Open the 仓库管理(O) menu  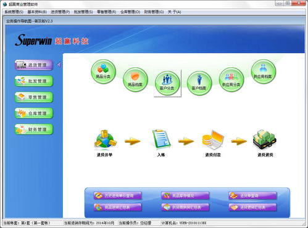(x=130, y=12)
